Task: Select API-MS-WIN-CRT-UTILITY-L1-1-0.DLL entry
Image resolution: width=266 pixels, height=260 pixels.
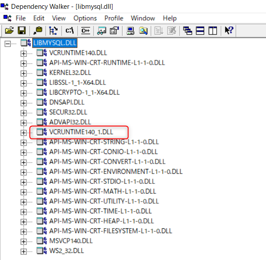Action: 104,201
